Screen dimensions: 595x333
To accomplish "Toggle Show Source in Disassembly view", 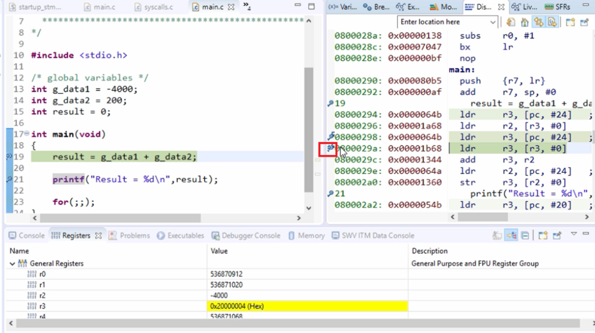I will [552, 23].
